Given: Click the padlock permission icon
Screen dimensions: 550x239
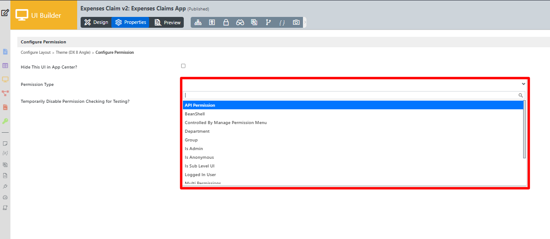Looking at the screenshot, I should [226, 23].
